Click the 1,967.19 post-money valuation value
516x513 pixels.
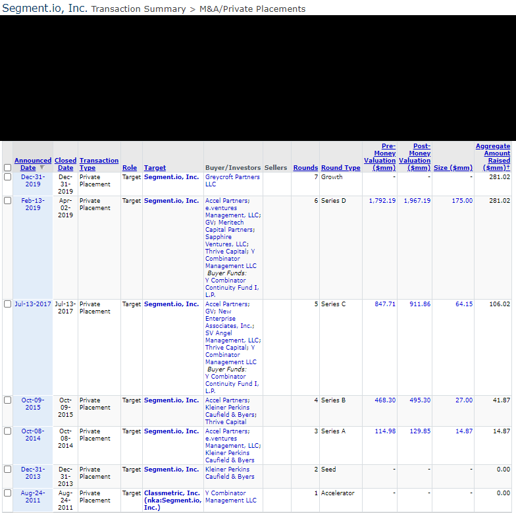(x=417, y=200)
